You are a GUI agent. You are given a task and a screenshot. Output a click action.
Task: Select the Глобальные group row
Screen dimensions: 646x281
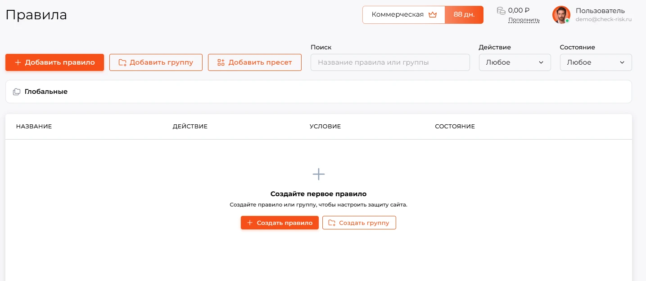(x=319, y=92)
